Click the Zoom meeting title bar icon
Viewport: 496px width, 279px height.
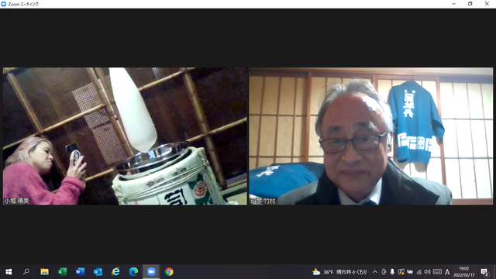tap(3, 4)
